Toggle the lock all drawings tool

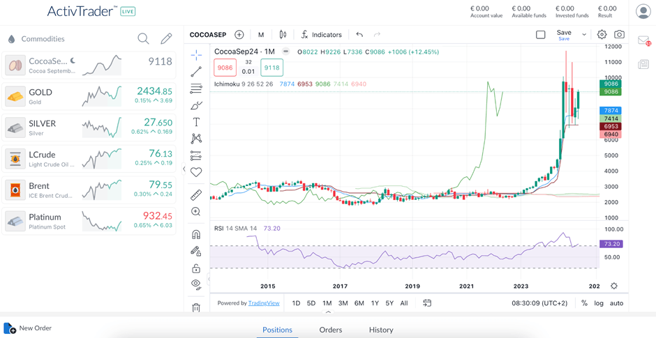click(x=196, y=268)
